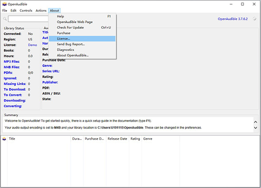Click the Series URL link
The width and height of the screenshot is (261, 188).
[51, 71]
